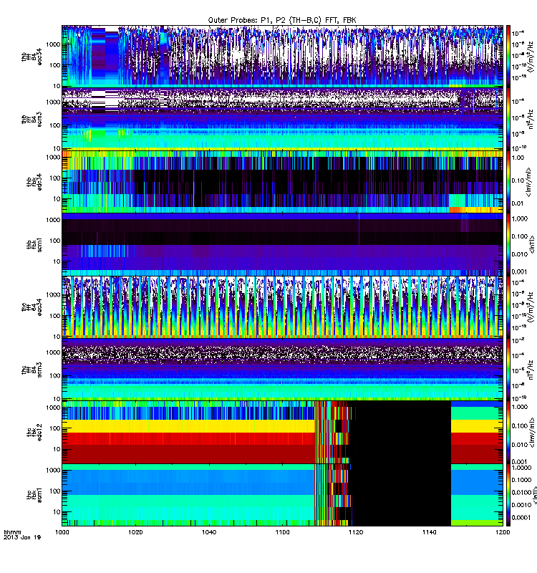Click the 'thc fbk edc12' panel label
Viewport: 537px width, 573px height.
pyautogui.click(x=34, y=433)
